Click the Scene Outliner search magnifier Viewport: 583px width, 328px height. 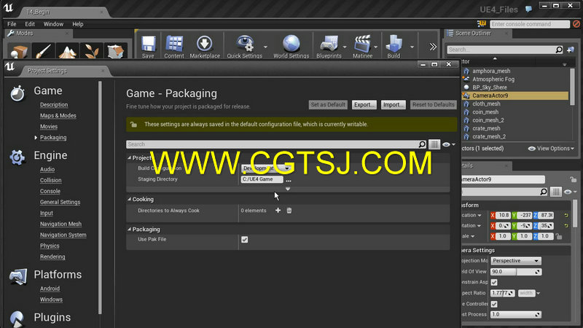(559, 50)
